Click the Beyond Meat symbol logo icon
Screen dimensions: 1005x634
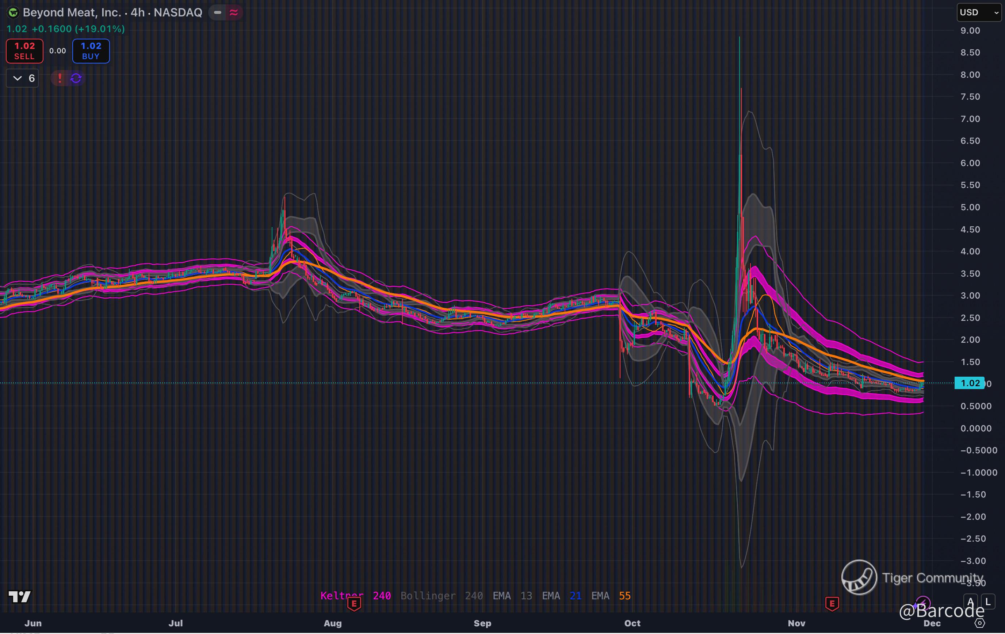(13, 12)
